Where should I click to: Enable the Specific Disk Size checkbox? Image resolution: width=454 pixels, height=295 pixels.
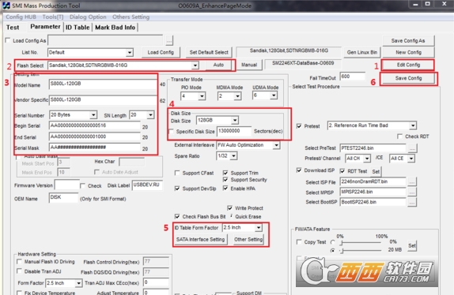pyautogui.click(x=172, y=132)
